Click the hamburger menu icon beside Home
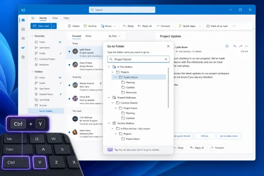 (33, 18)
